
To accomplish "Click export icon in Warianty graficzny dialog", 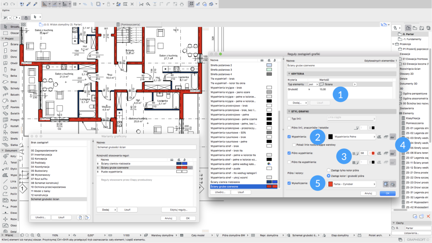I will click(x=86, y=217).
